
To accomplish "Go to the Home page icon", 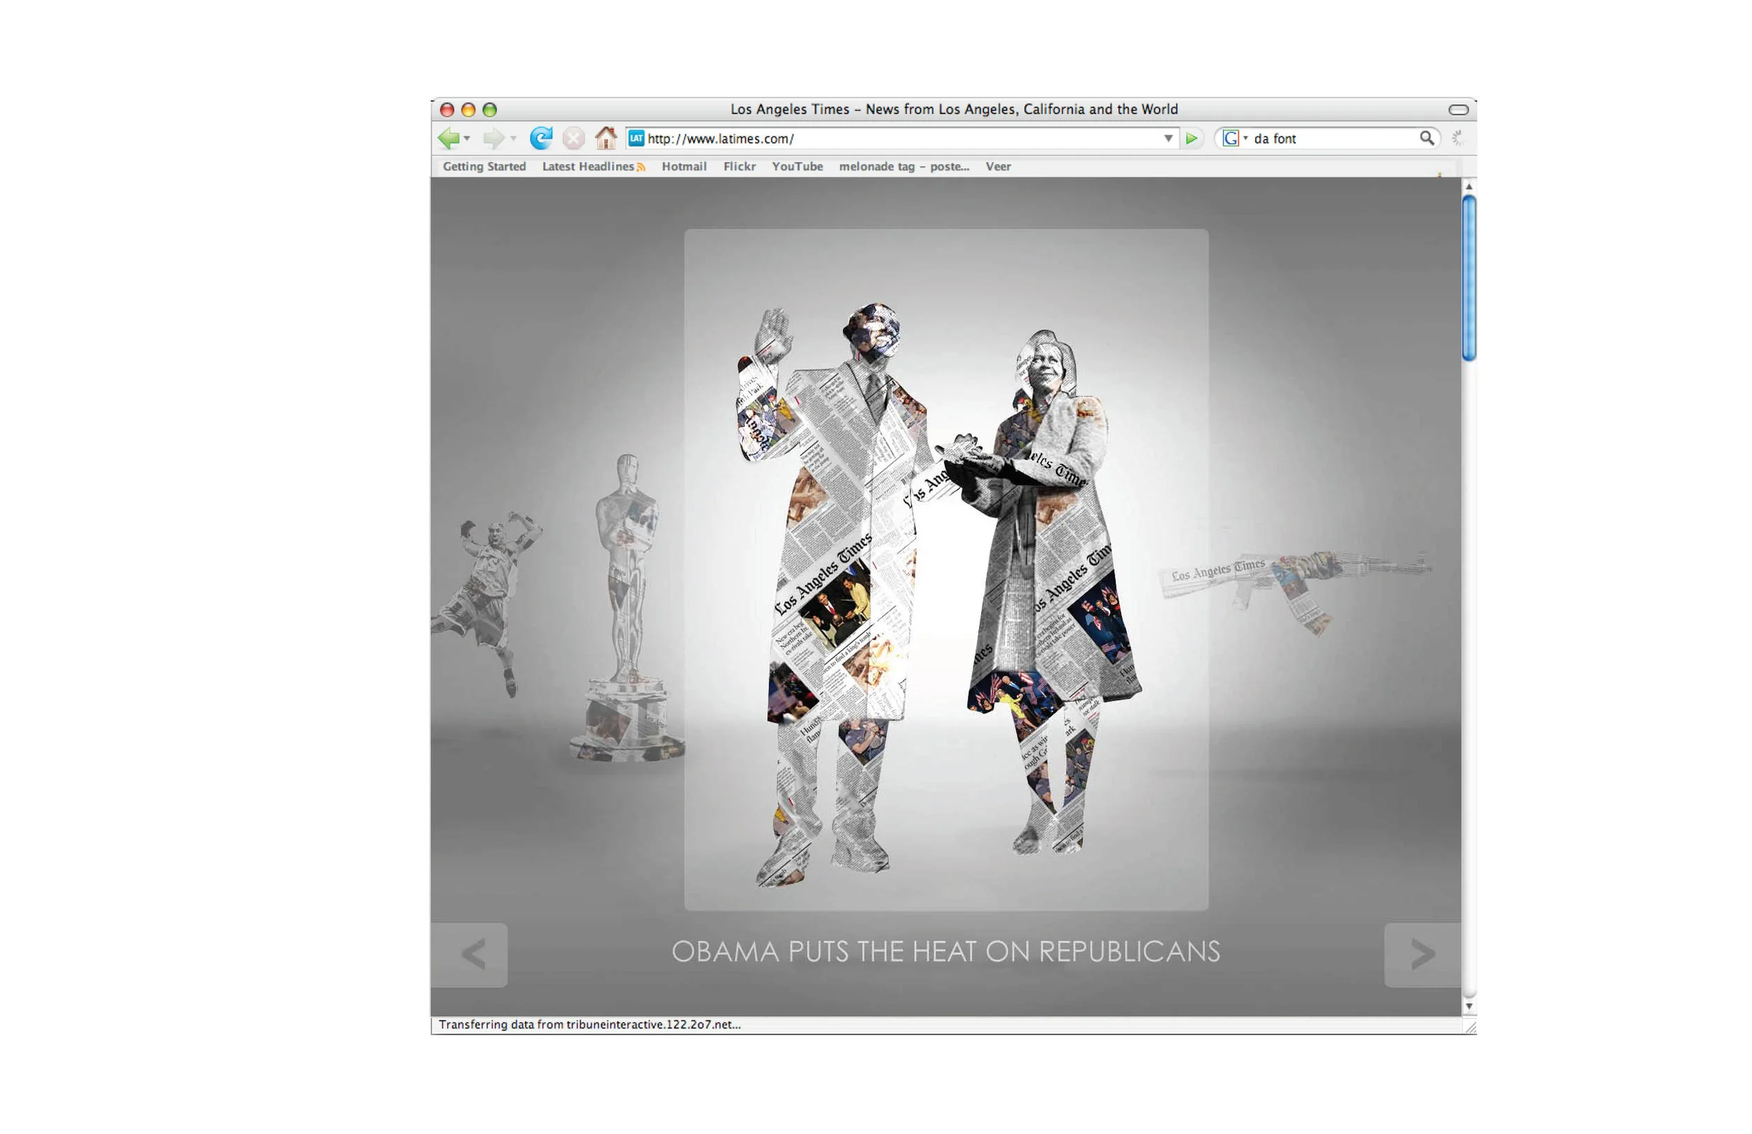I will click(605, 139).
